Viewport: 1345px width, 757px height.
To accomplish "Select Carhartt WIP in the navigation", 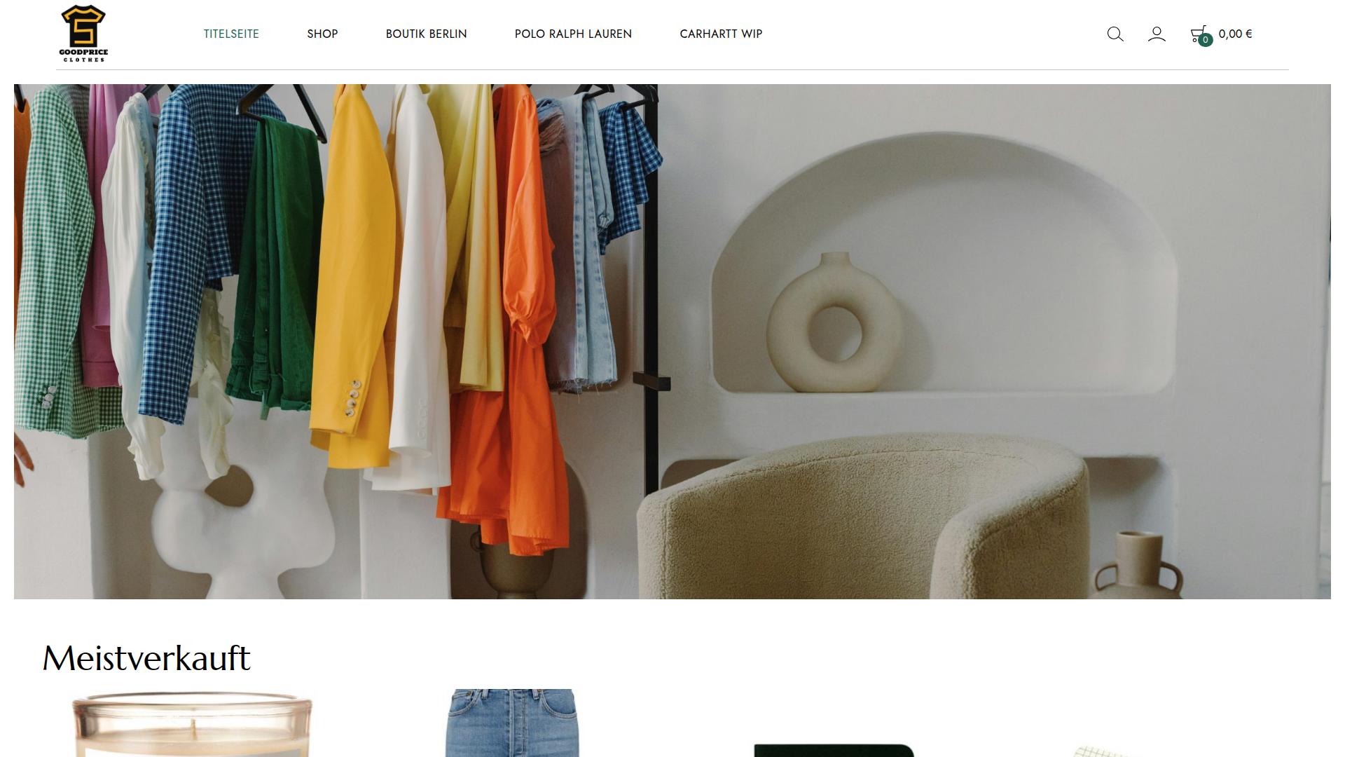I will (x=721, y=34).
